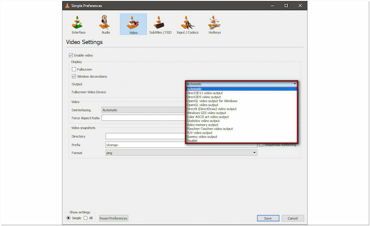Screen dimensions: 370x226
Task: Click Reset Preferences button
Action: click(x=114, y=218)
